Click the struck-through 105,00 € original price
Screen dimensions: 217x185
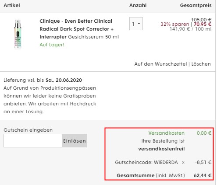[x=201, y=20]
